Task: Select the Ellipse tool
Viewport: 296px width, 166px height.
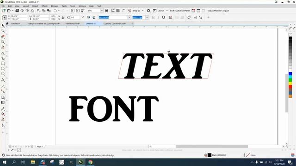Action: click(x=3, y=69)
